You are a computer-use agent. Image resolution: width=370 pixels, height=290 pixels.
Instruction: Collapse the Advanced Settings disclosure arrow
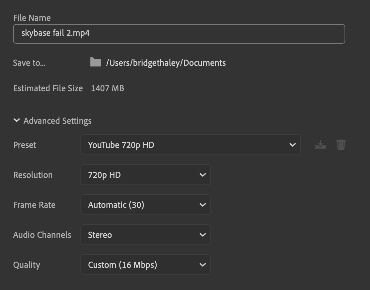(17, 121)
